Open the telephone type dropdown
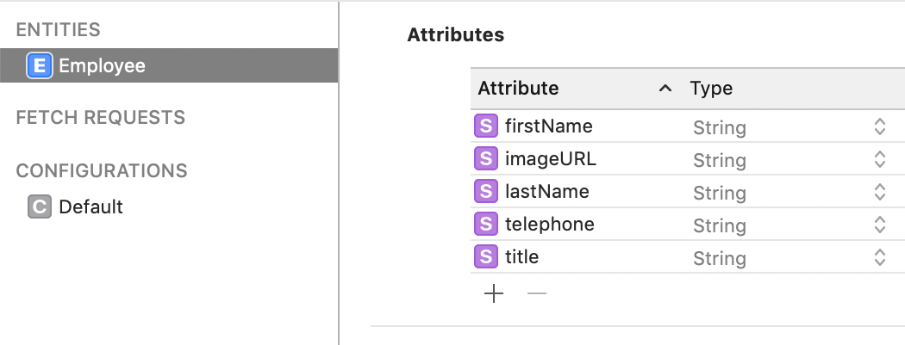 coord(879,225)
